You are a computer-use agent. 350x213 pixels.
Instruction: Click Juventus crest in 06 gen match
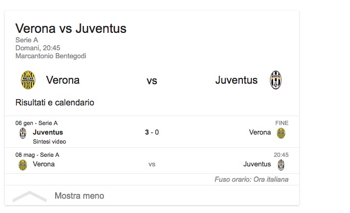23,133
